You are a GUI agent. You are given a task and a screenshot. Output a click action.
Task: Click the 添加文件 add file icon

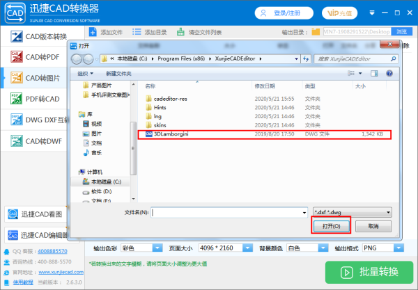tap(93, 32)
